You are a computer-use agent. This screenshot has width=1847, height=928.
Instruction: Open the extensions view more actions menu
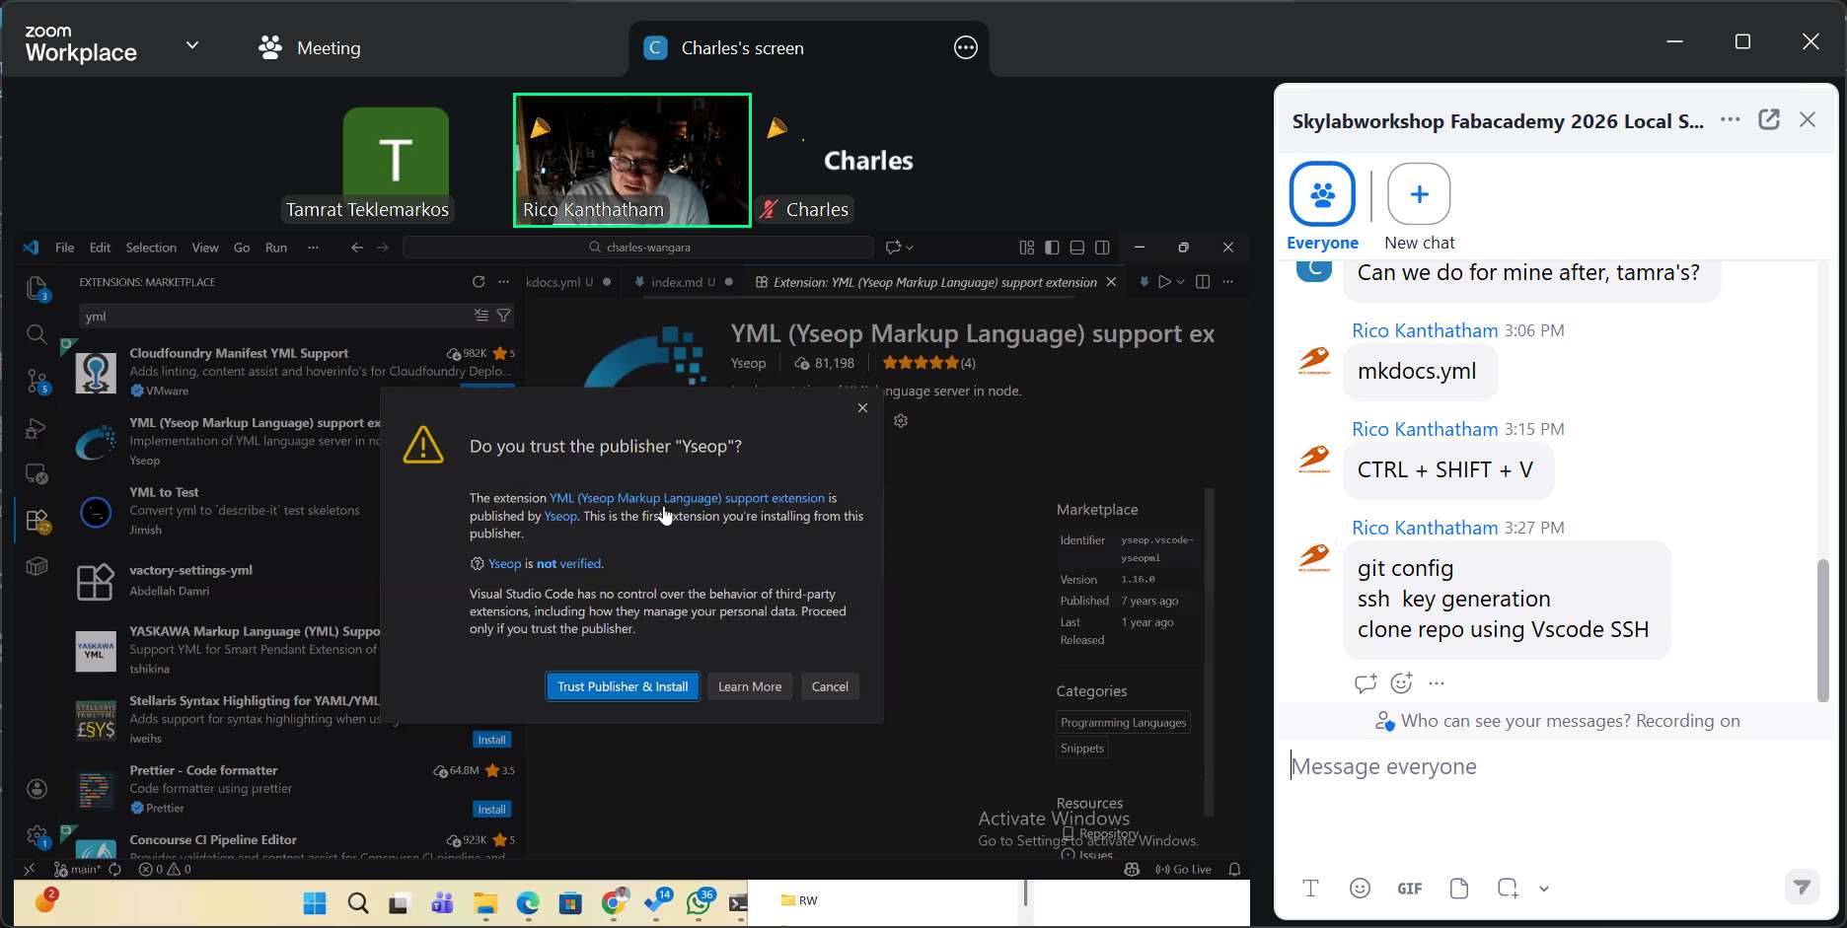tap(504, 282)
